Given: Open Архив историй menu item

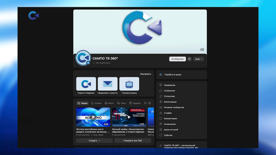Looking at the screenshot, I should 182,130.
